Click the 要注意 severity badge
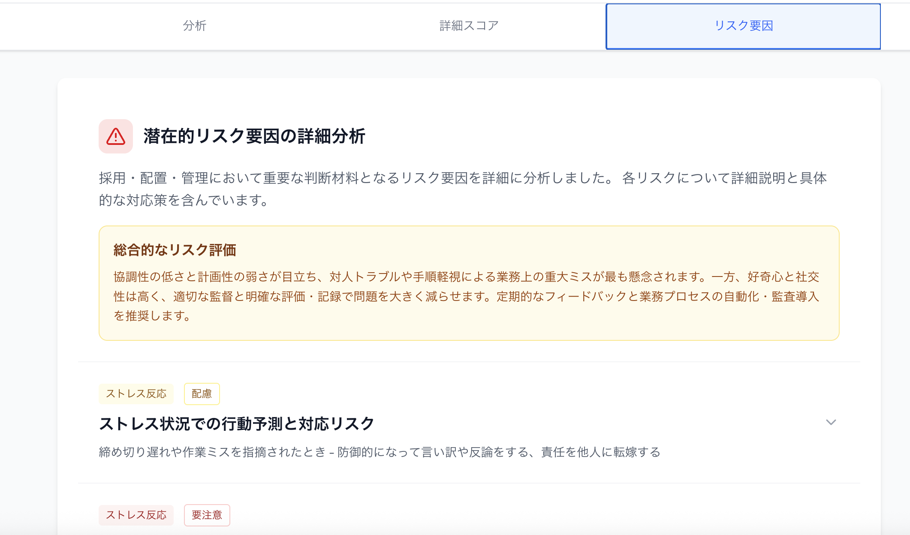The height and width of the screenshot is (535, 910). pyautogui.click(x=207, y=515)
